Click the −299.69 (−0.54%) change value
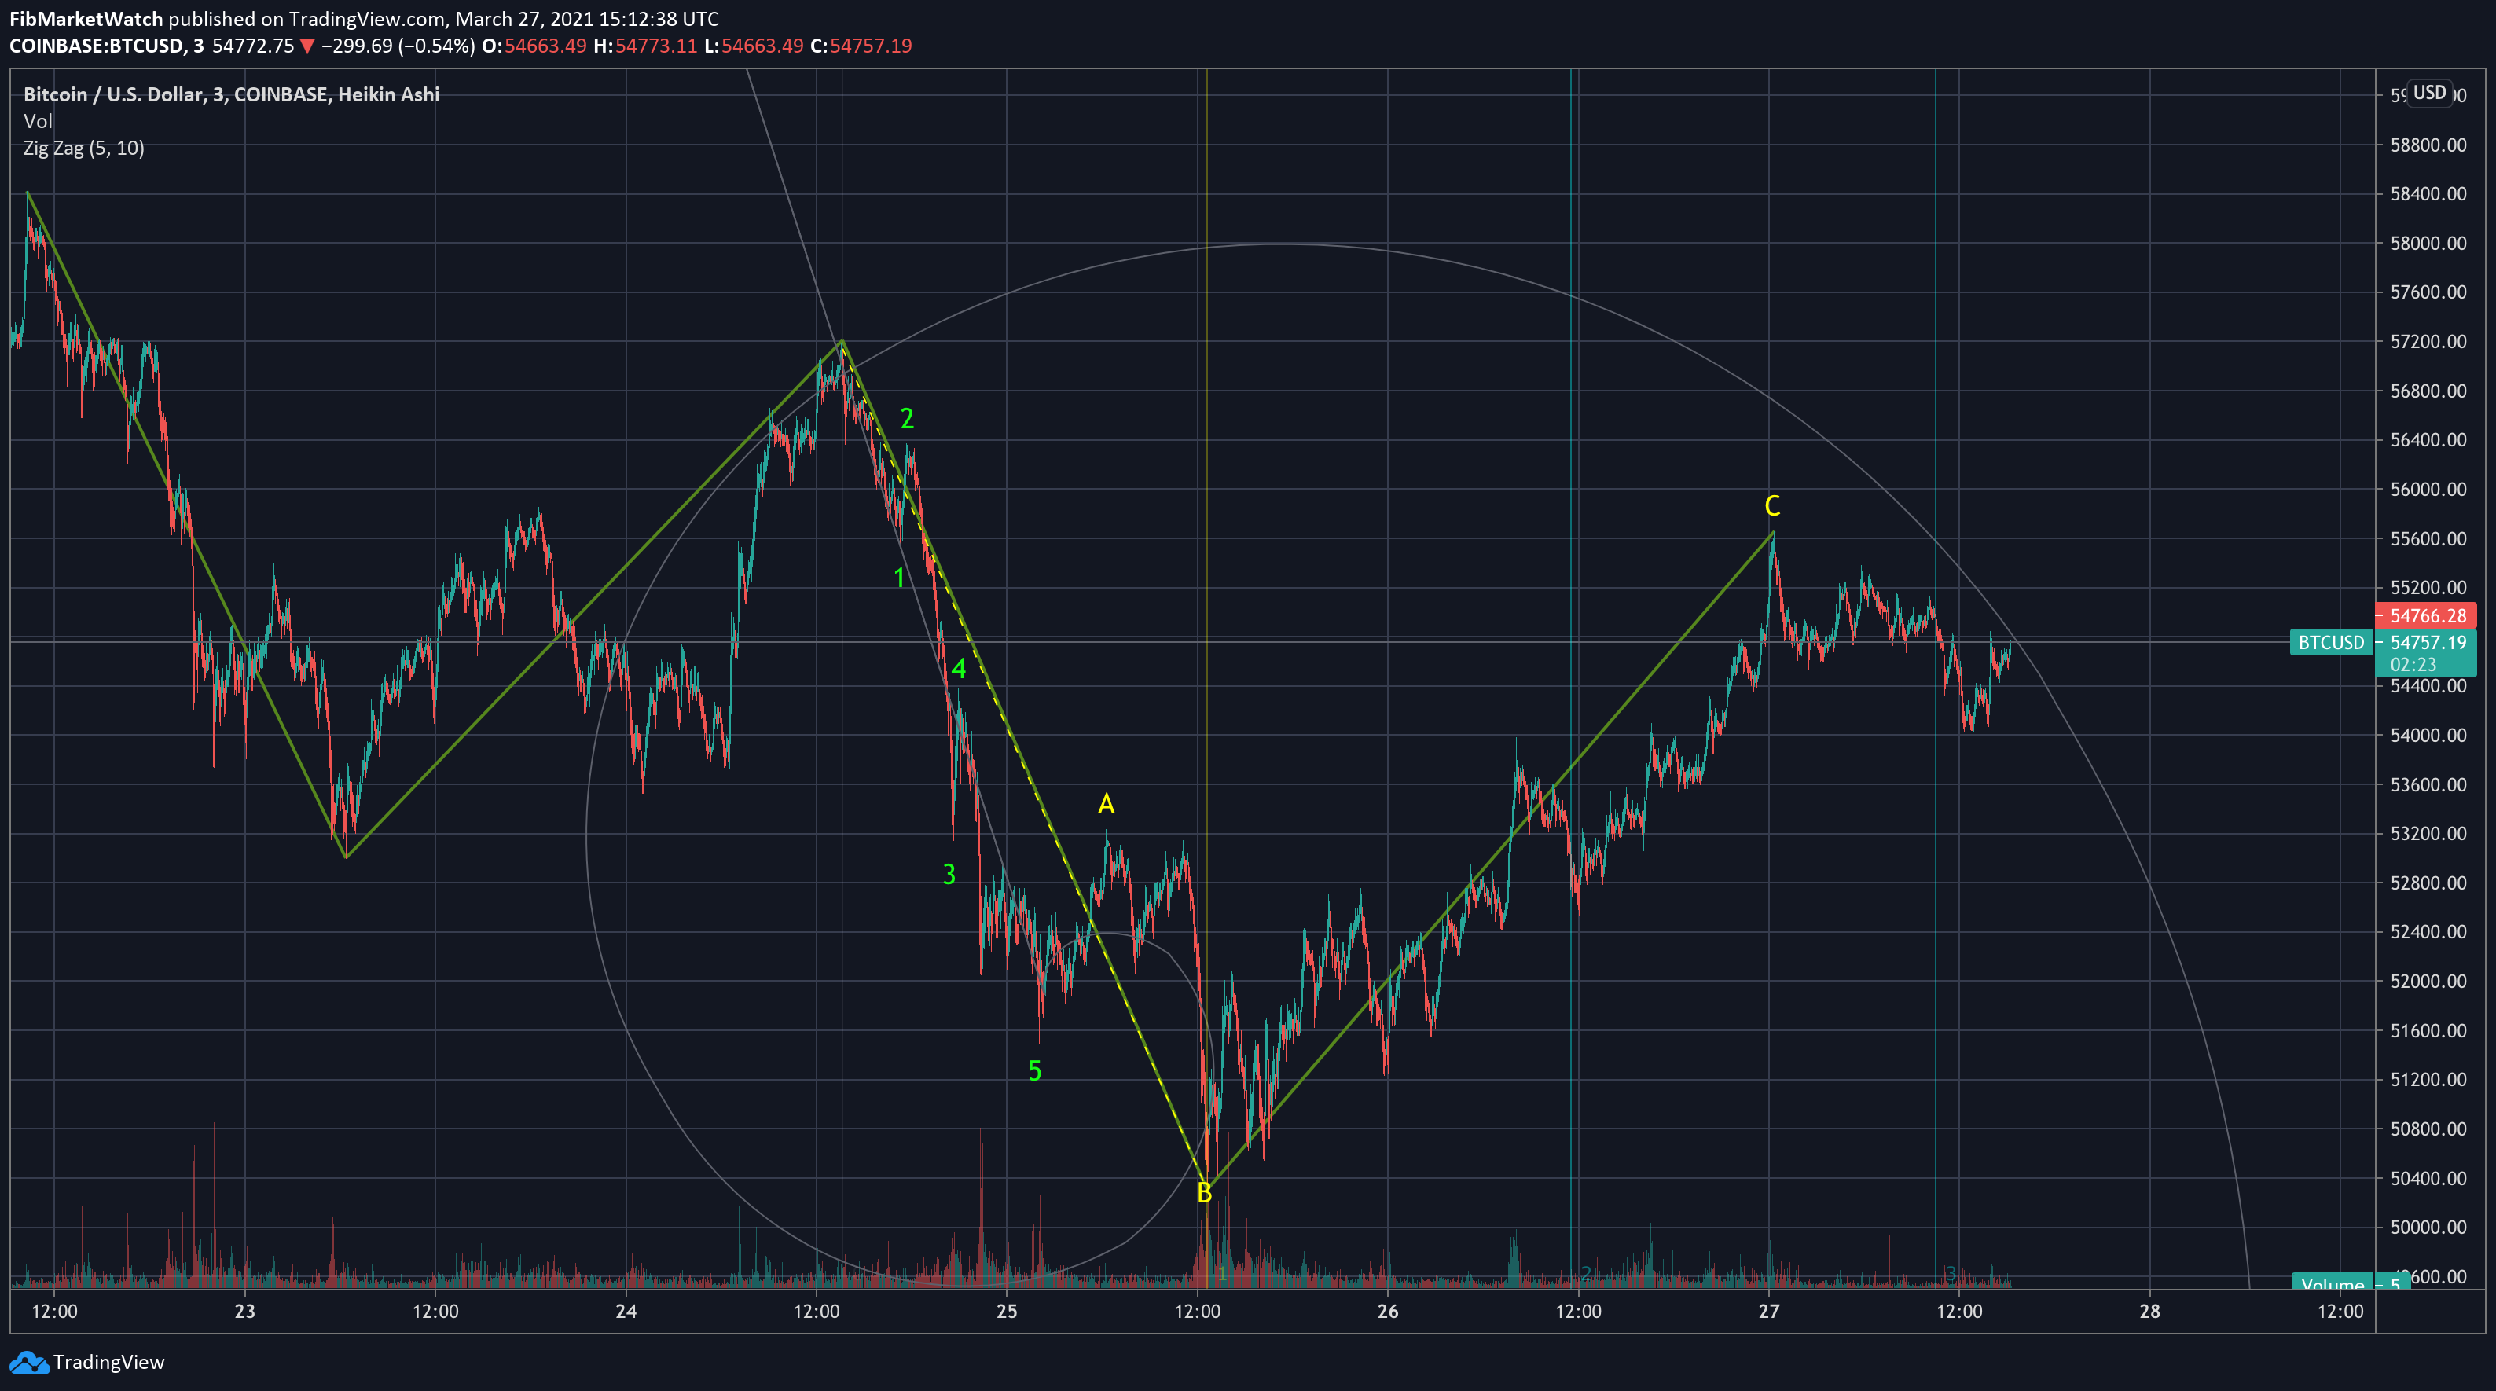 [x=397, y=46]
